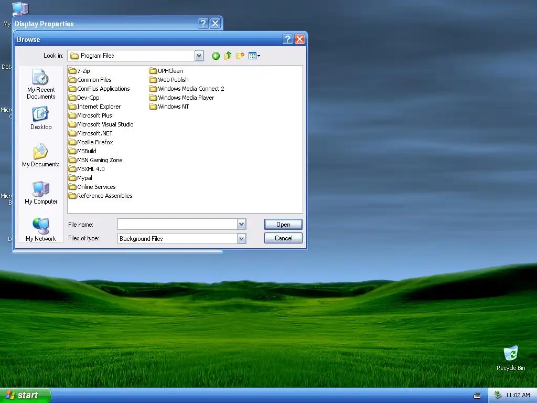Viewport: 537px width, 403px height.
Task: Select the Windows Media Player folder
Action: click(182, 98)
